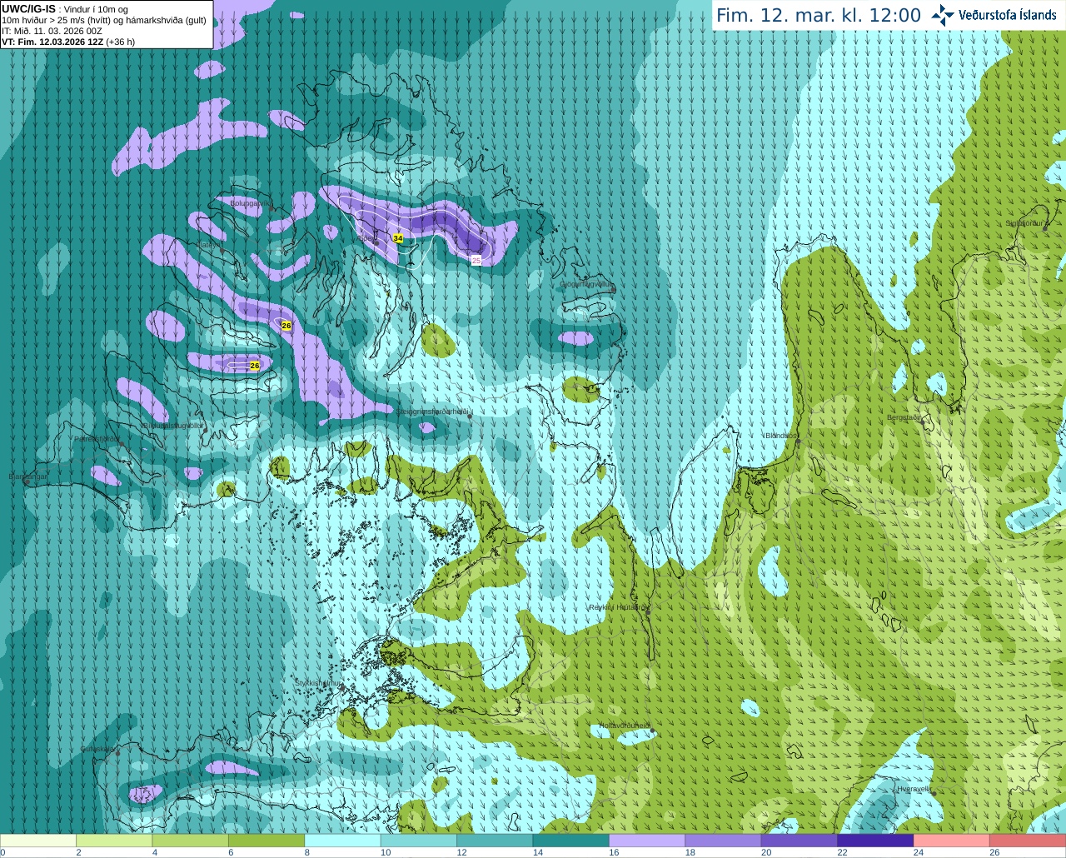Click the yellow gust marker 34
This screenshot has width=1066, height=858.
(398, 238)
